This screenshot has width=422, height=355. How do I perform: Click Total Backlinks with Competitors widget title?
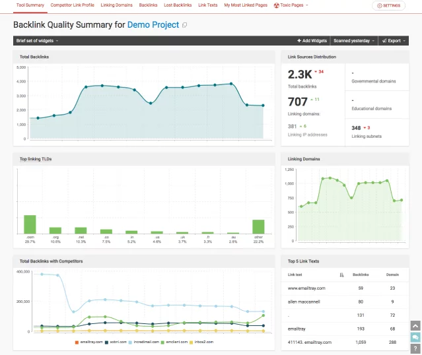(x=51, y=261)
